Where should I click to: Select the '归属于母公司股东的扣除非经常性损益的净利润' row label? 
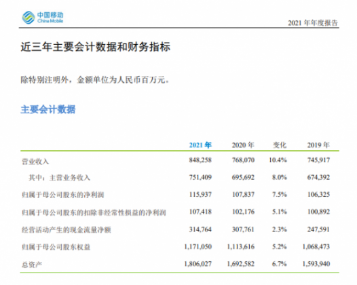point(94,212)
